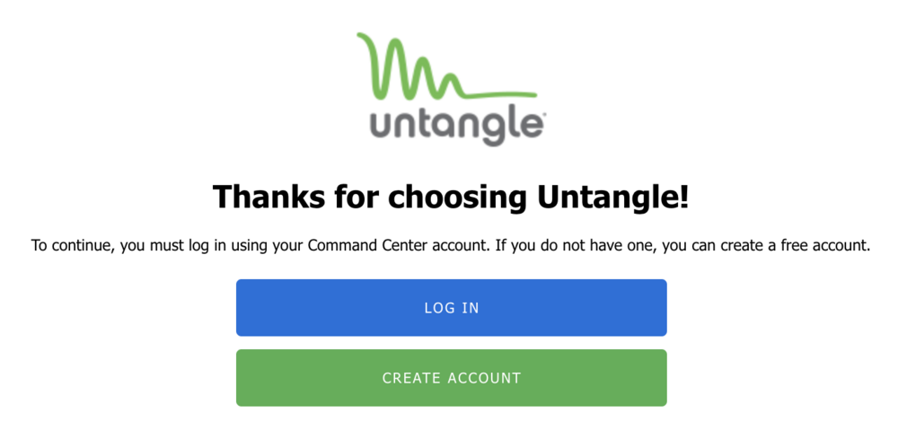Click the 'LOG IN' label text
898x422 pixels.
pos(452,308)
